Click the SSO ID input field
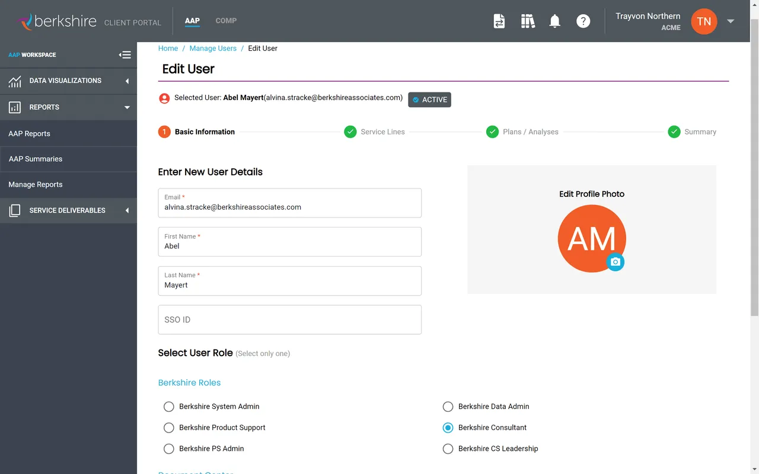Screen dimensions: 759x474 (289, 319)
